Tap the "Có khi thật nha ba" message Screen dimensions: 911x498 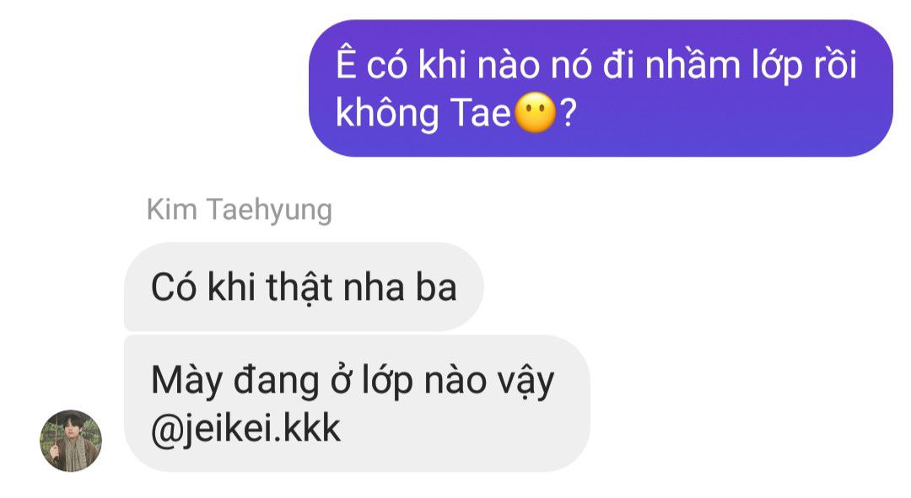click(304, 286)
